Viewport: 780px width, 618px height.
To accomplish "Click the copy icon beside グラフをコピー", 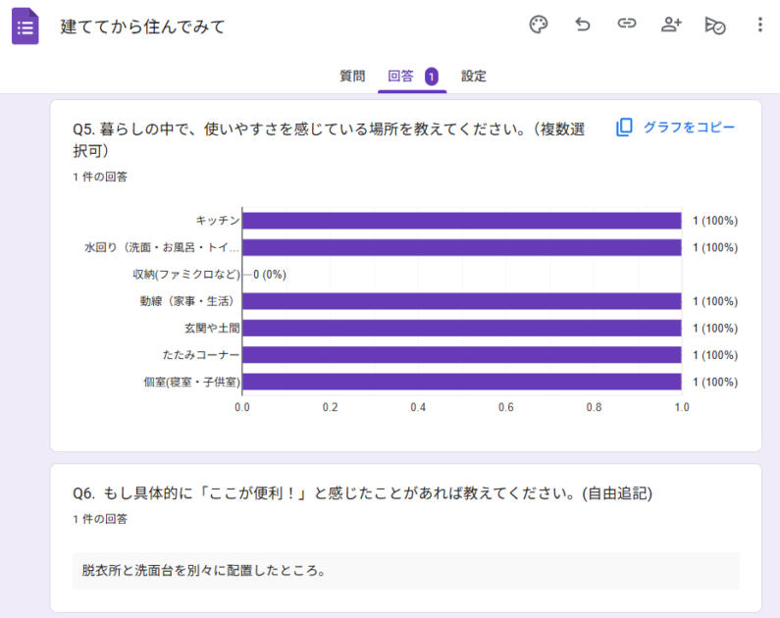I will coord(624,128).
